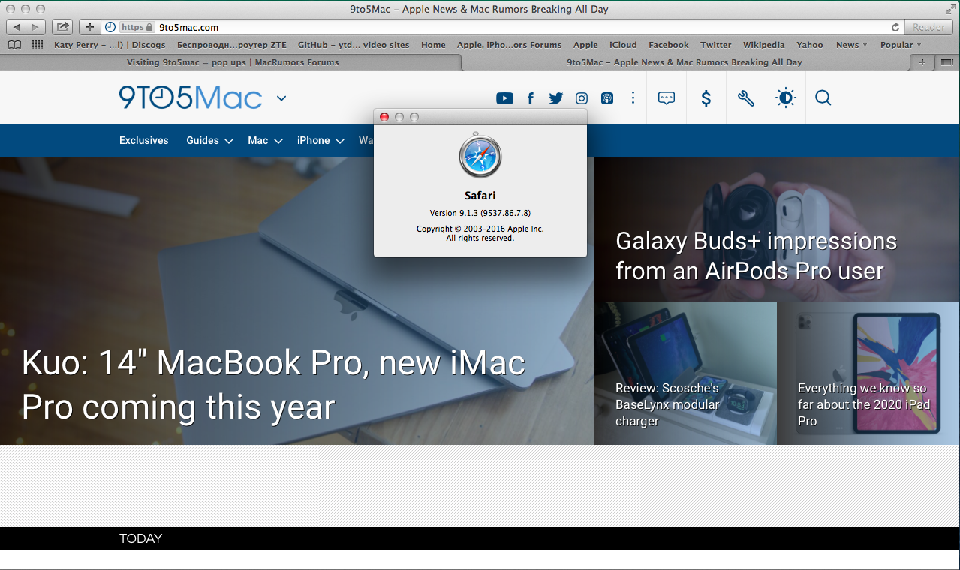Expand the chevron beside Guides
Screen dimensions: 960x570
pyautogui.click(x=229, y=141)
